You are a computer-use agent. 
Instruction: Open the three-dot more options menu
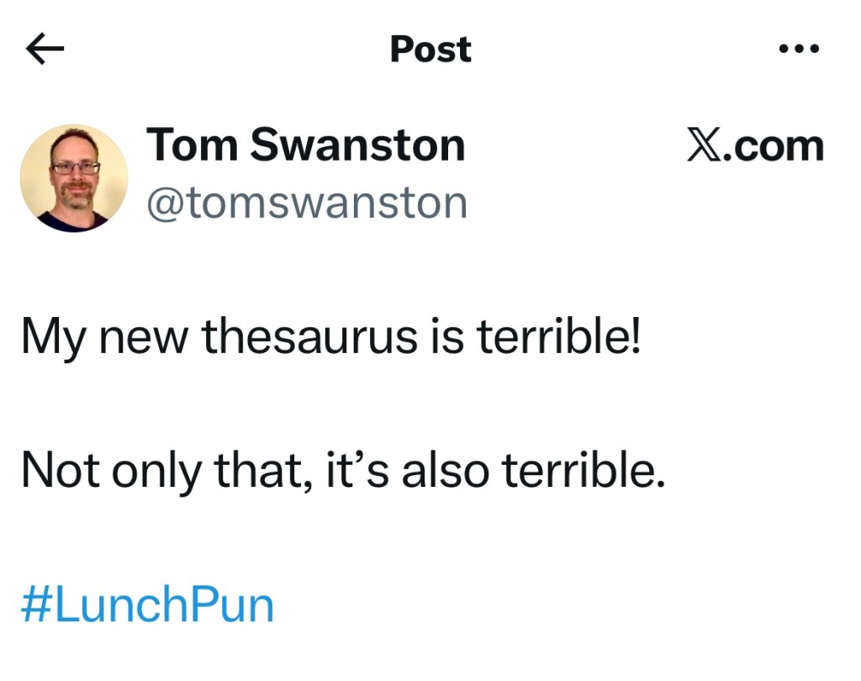coord(798,49)
